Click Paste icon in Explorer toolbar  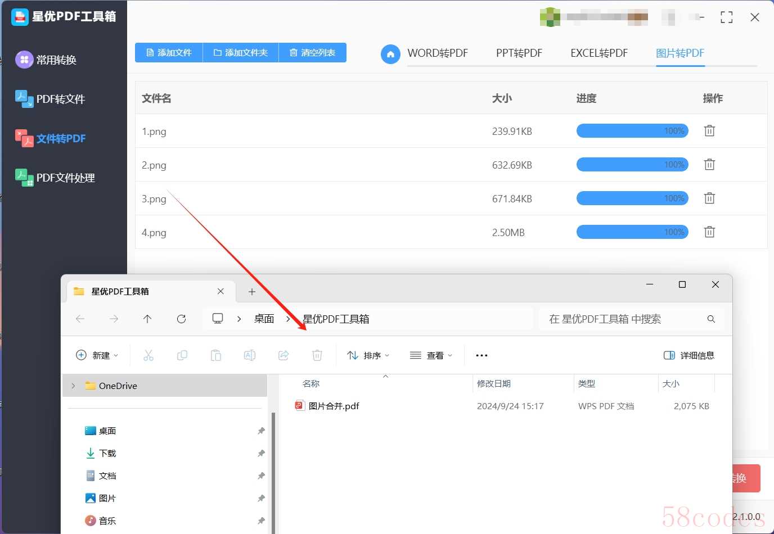(x=216, y=355)
